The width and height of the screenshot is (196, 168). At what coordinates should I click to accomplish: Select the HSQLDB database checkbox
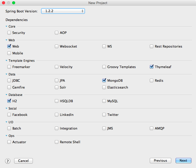click(x=57, y=101)
